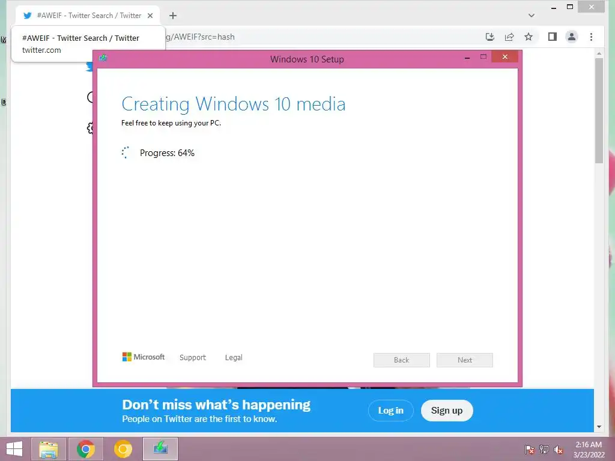This screenshot has width=615, height=461.
Task: Click the Action Center flag tray icon
Action: click(x=529, y=450)
